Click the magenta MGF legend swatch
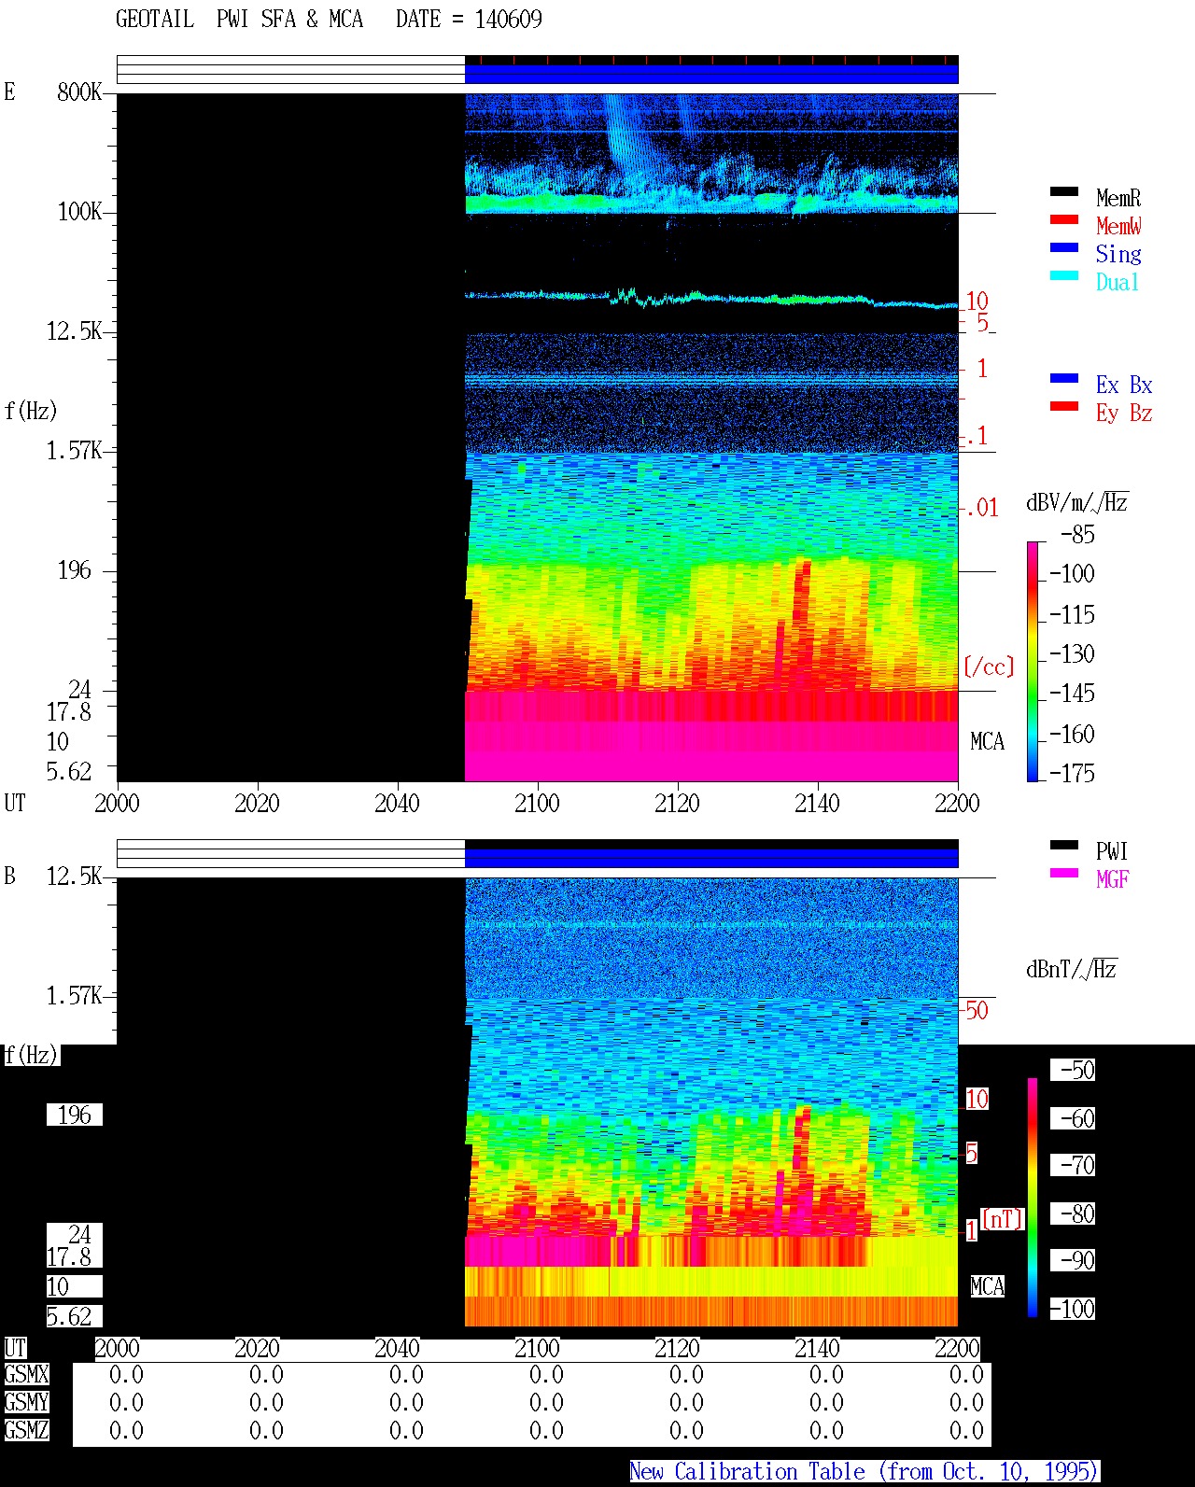Image resolution: width=1195 pixels, height=1487 pixels. click(1064, 873)
